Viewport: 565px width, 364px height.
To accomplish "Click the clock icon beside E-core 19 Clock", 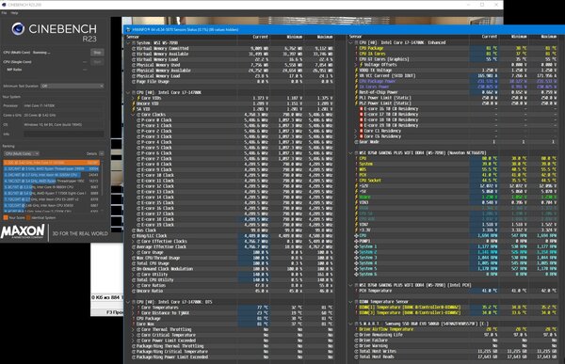I will pos(138,225).
